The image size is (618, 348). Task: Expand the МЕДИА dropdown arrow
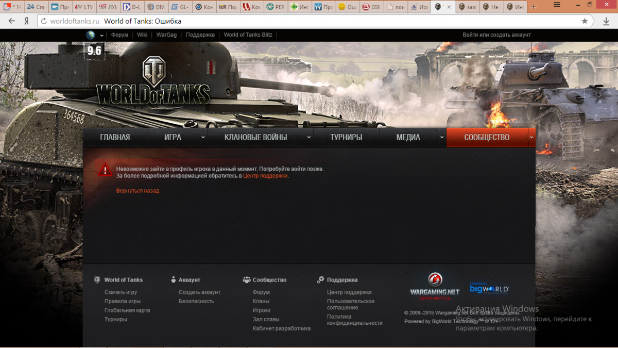coord(442,137)
